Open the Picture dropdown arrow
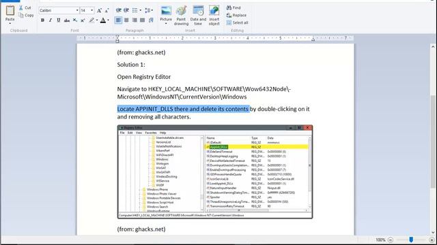The height and width of the screenshot is (245, 437). point(166,24)
